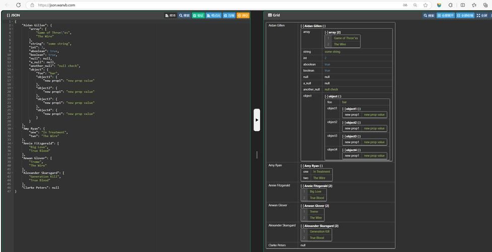This screenshot has width=492, height=252.
Task: Click the 格式化 format button
Action: [214, 16]
